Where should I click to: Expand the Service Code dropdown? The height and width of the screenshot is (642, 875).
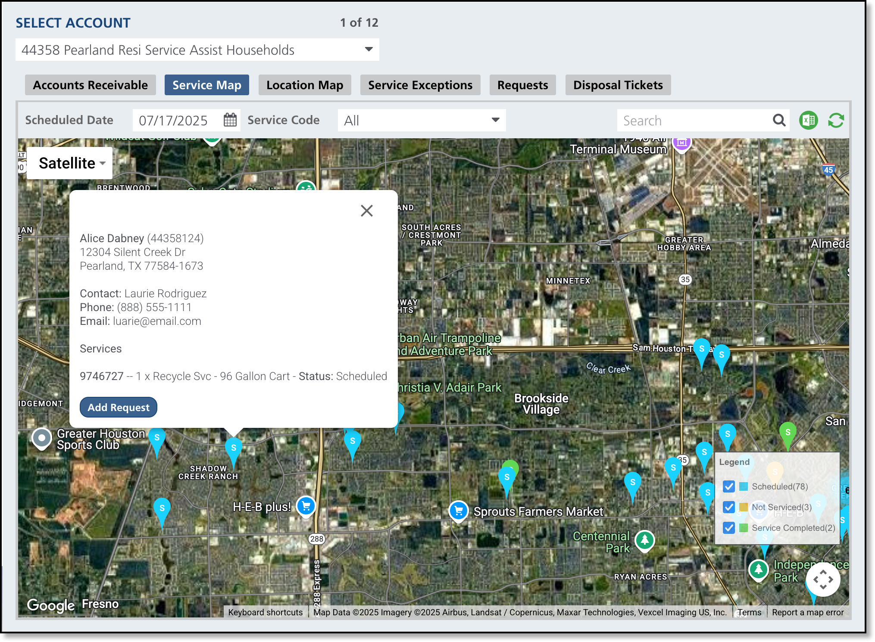click(x=422, y=120)
